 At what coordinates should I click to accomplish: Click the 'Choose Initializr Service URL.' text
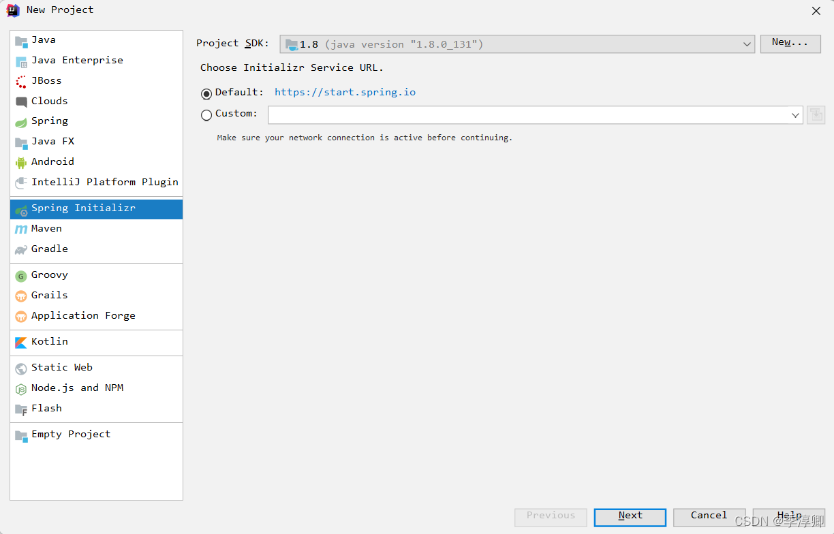pyautogui.click(x=292, y=68)
